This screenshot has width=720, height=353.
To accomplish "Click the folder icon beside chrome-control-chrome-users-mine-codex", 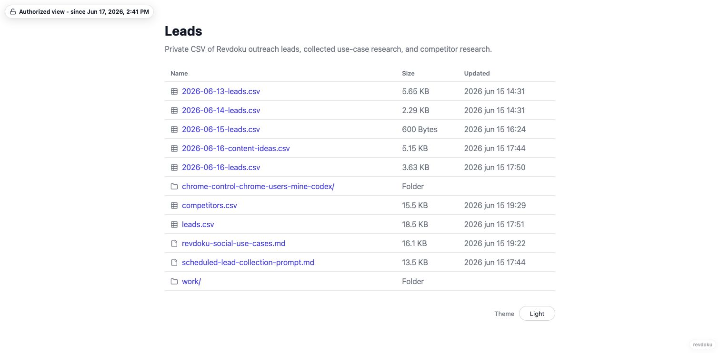I will (x=174, y=186).
